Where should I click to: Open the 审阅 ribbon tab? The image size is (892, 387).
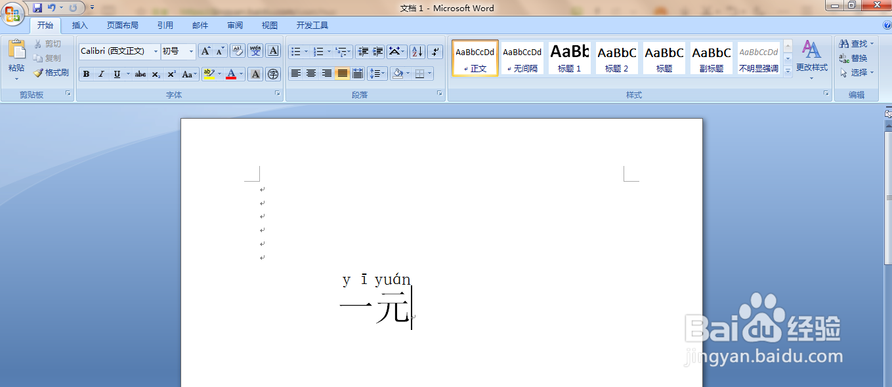234,25
